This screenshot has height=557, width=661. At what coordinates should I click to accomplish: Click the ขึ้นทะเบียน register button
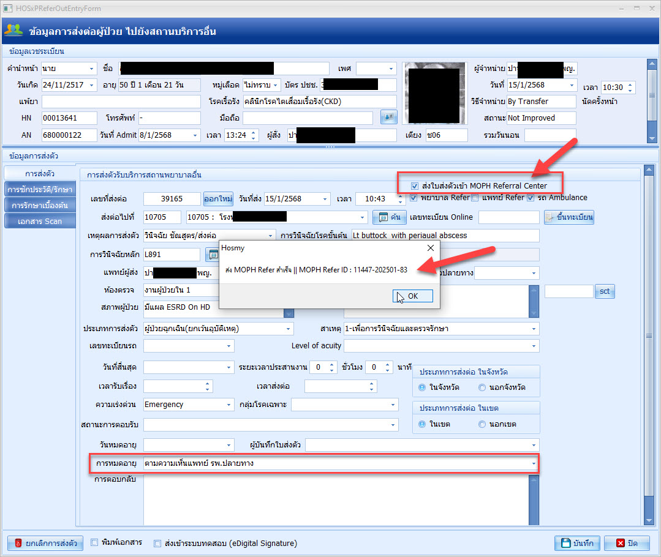pos(569,217)
